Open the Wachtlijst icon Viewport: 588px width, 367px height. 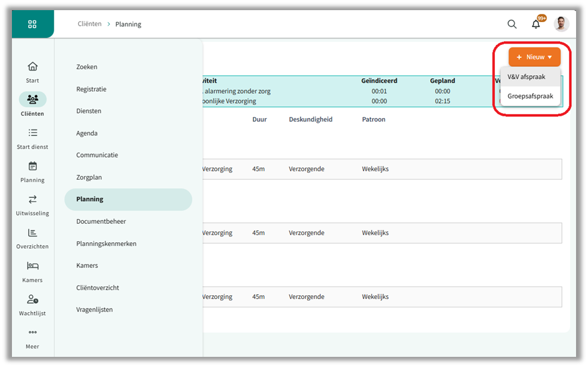click(x=32, y=300)
